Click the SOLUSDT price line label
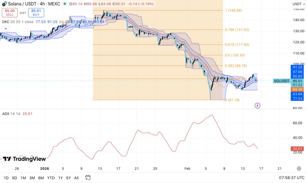The width and height of the screenshot is (307, 183). tap(282, 81)
